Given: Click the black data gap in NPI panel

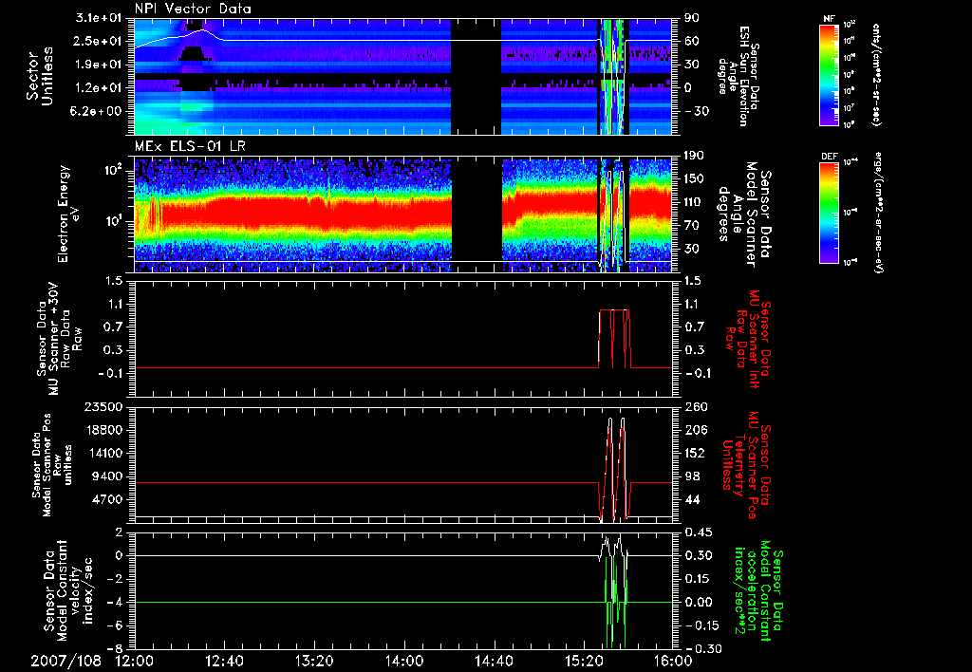Looking at the screenshot, I should click(x=476, y=76).
